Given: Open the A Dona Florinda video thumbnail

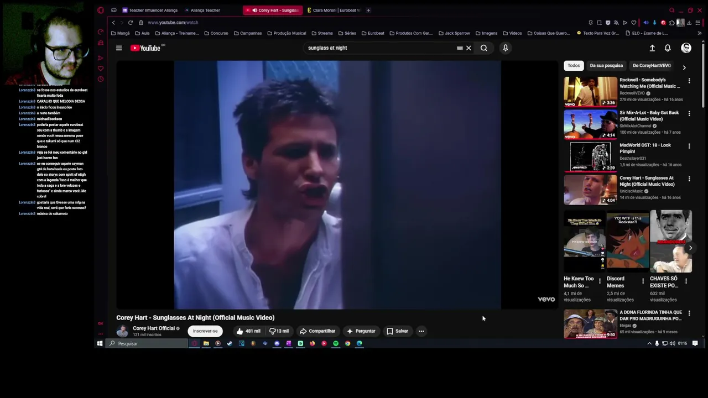Looking at the screenshot, I should pos(590,324).
